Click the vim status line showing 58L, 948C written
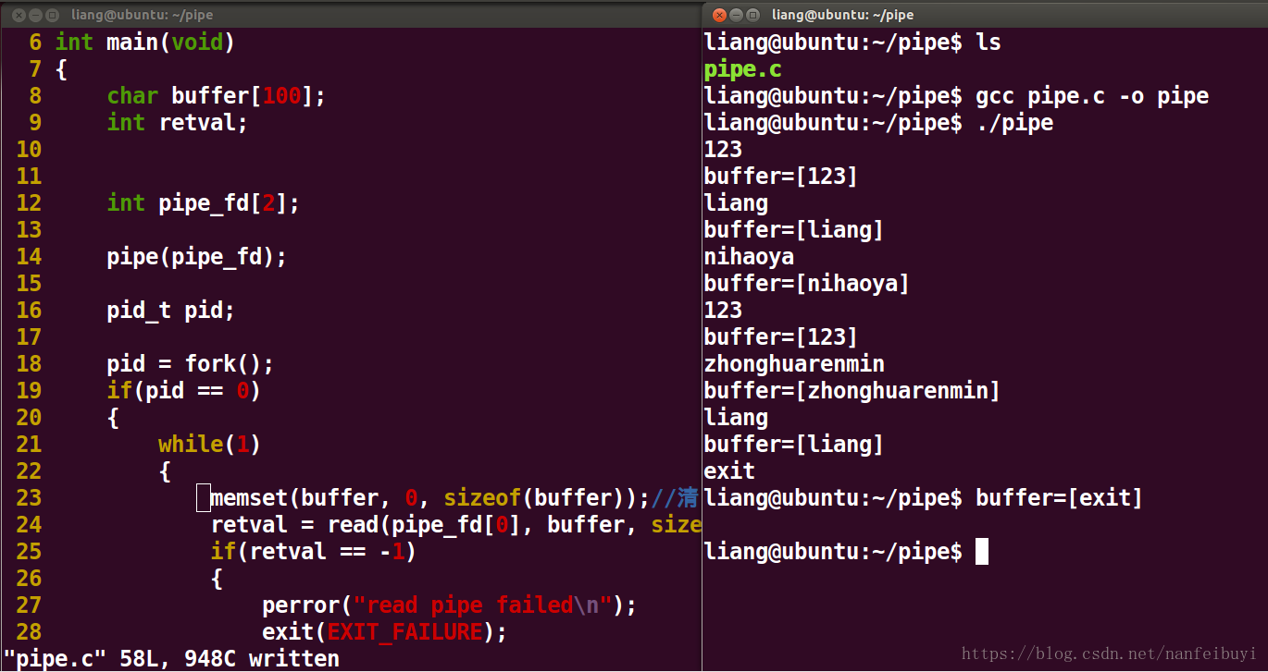1268x672 pixels. coord(171,658)
